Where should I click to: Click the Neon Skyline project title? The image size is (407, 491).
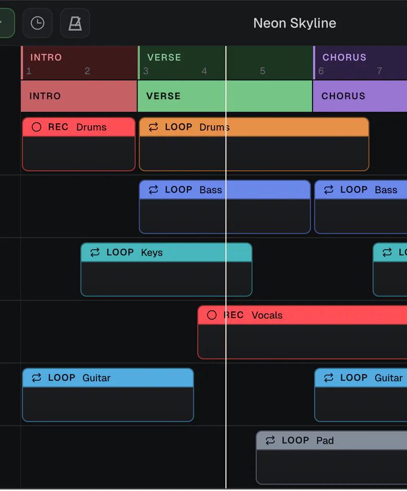coord(294,23)
